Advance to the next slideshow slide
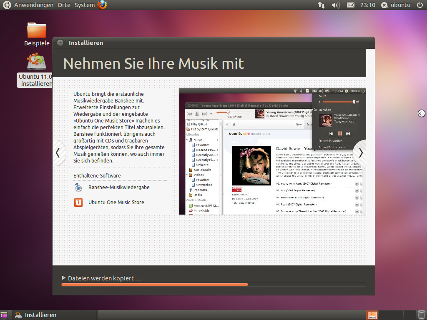 [x=360, y=153]
